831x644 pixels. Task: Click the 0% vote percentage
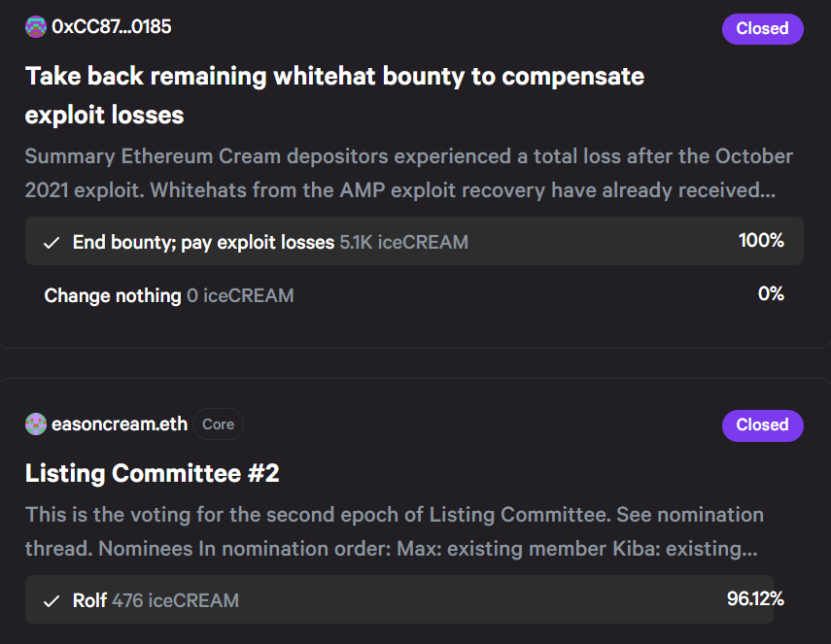(x=771, y=294)
